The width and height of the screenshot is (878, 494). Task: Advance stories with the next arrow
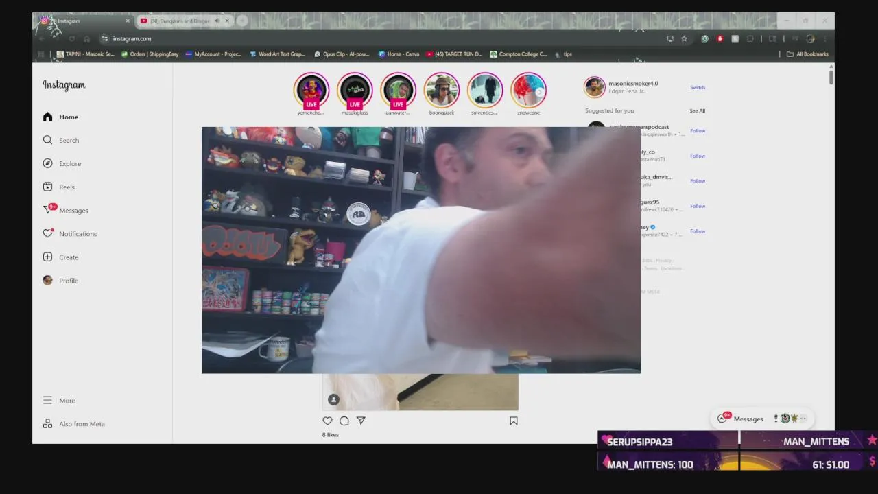click(x=540, y=91)
